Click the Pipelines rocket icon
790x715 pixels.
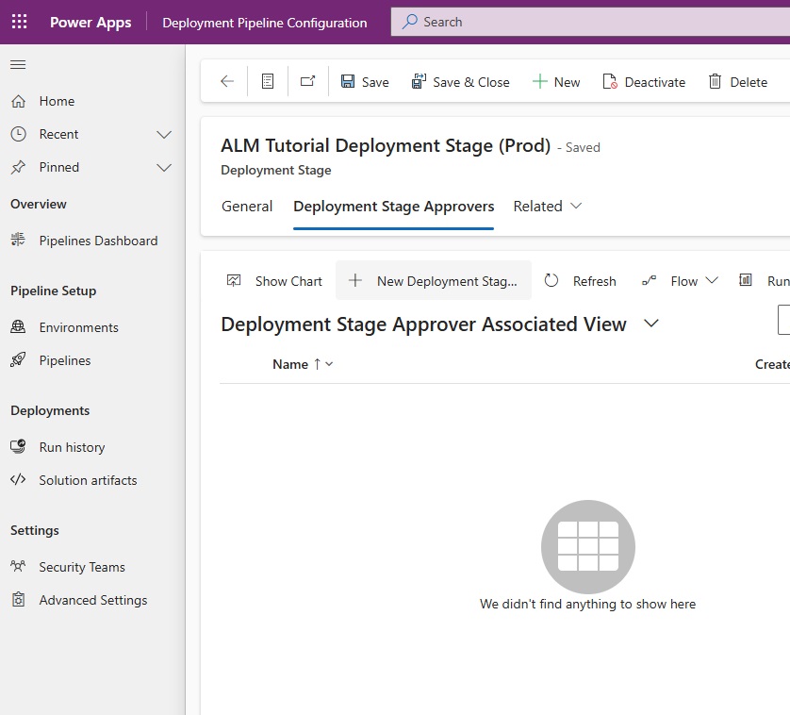tap(18, 359)
